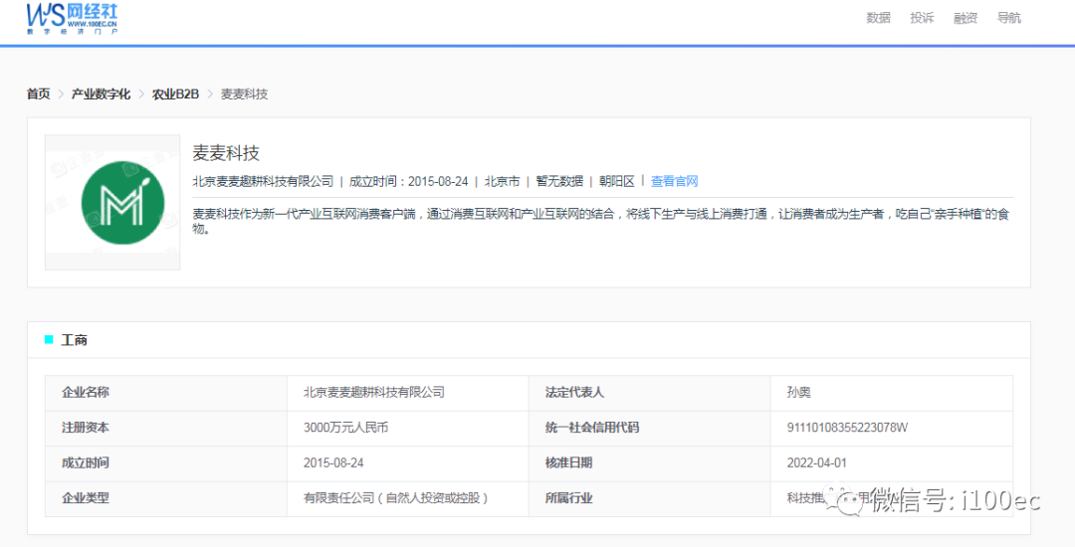Click the cyan square beside 工商
1075x547 pixels.
coord(49,340)
